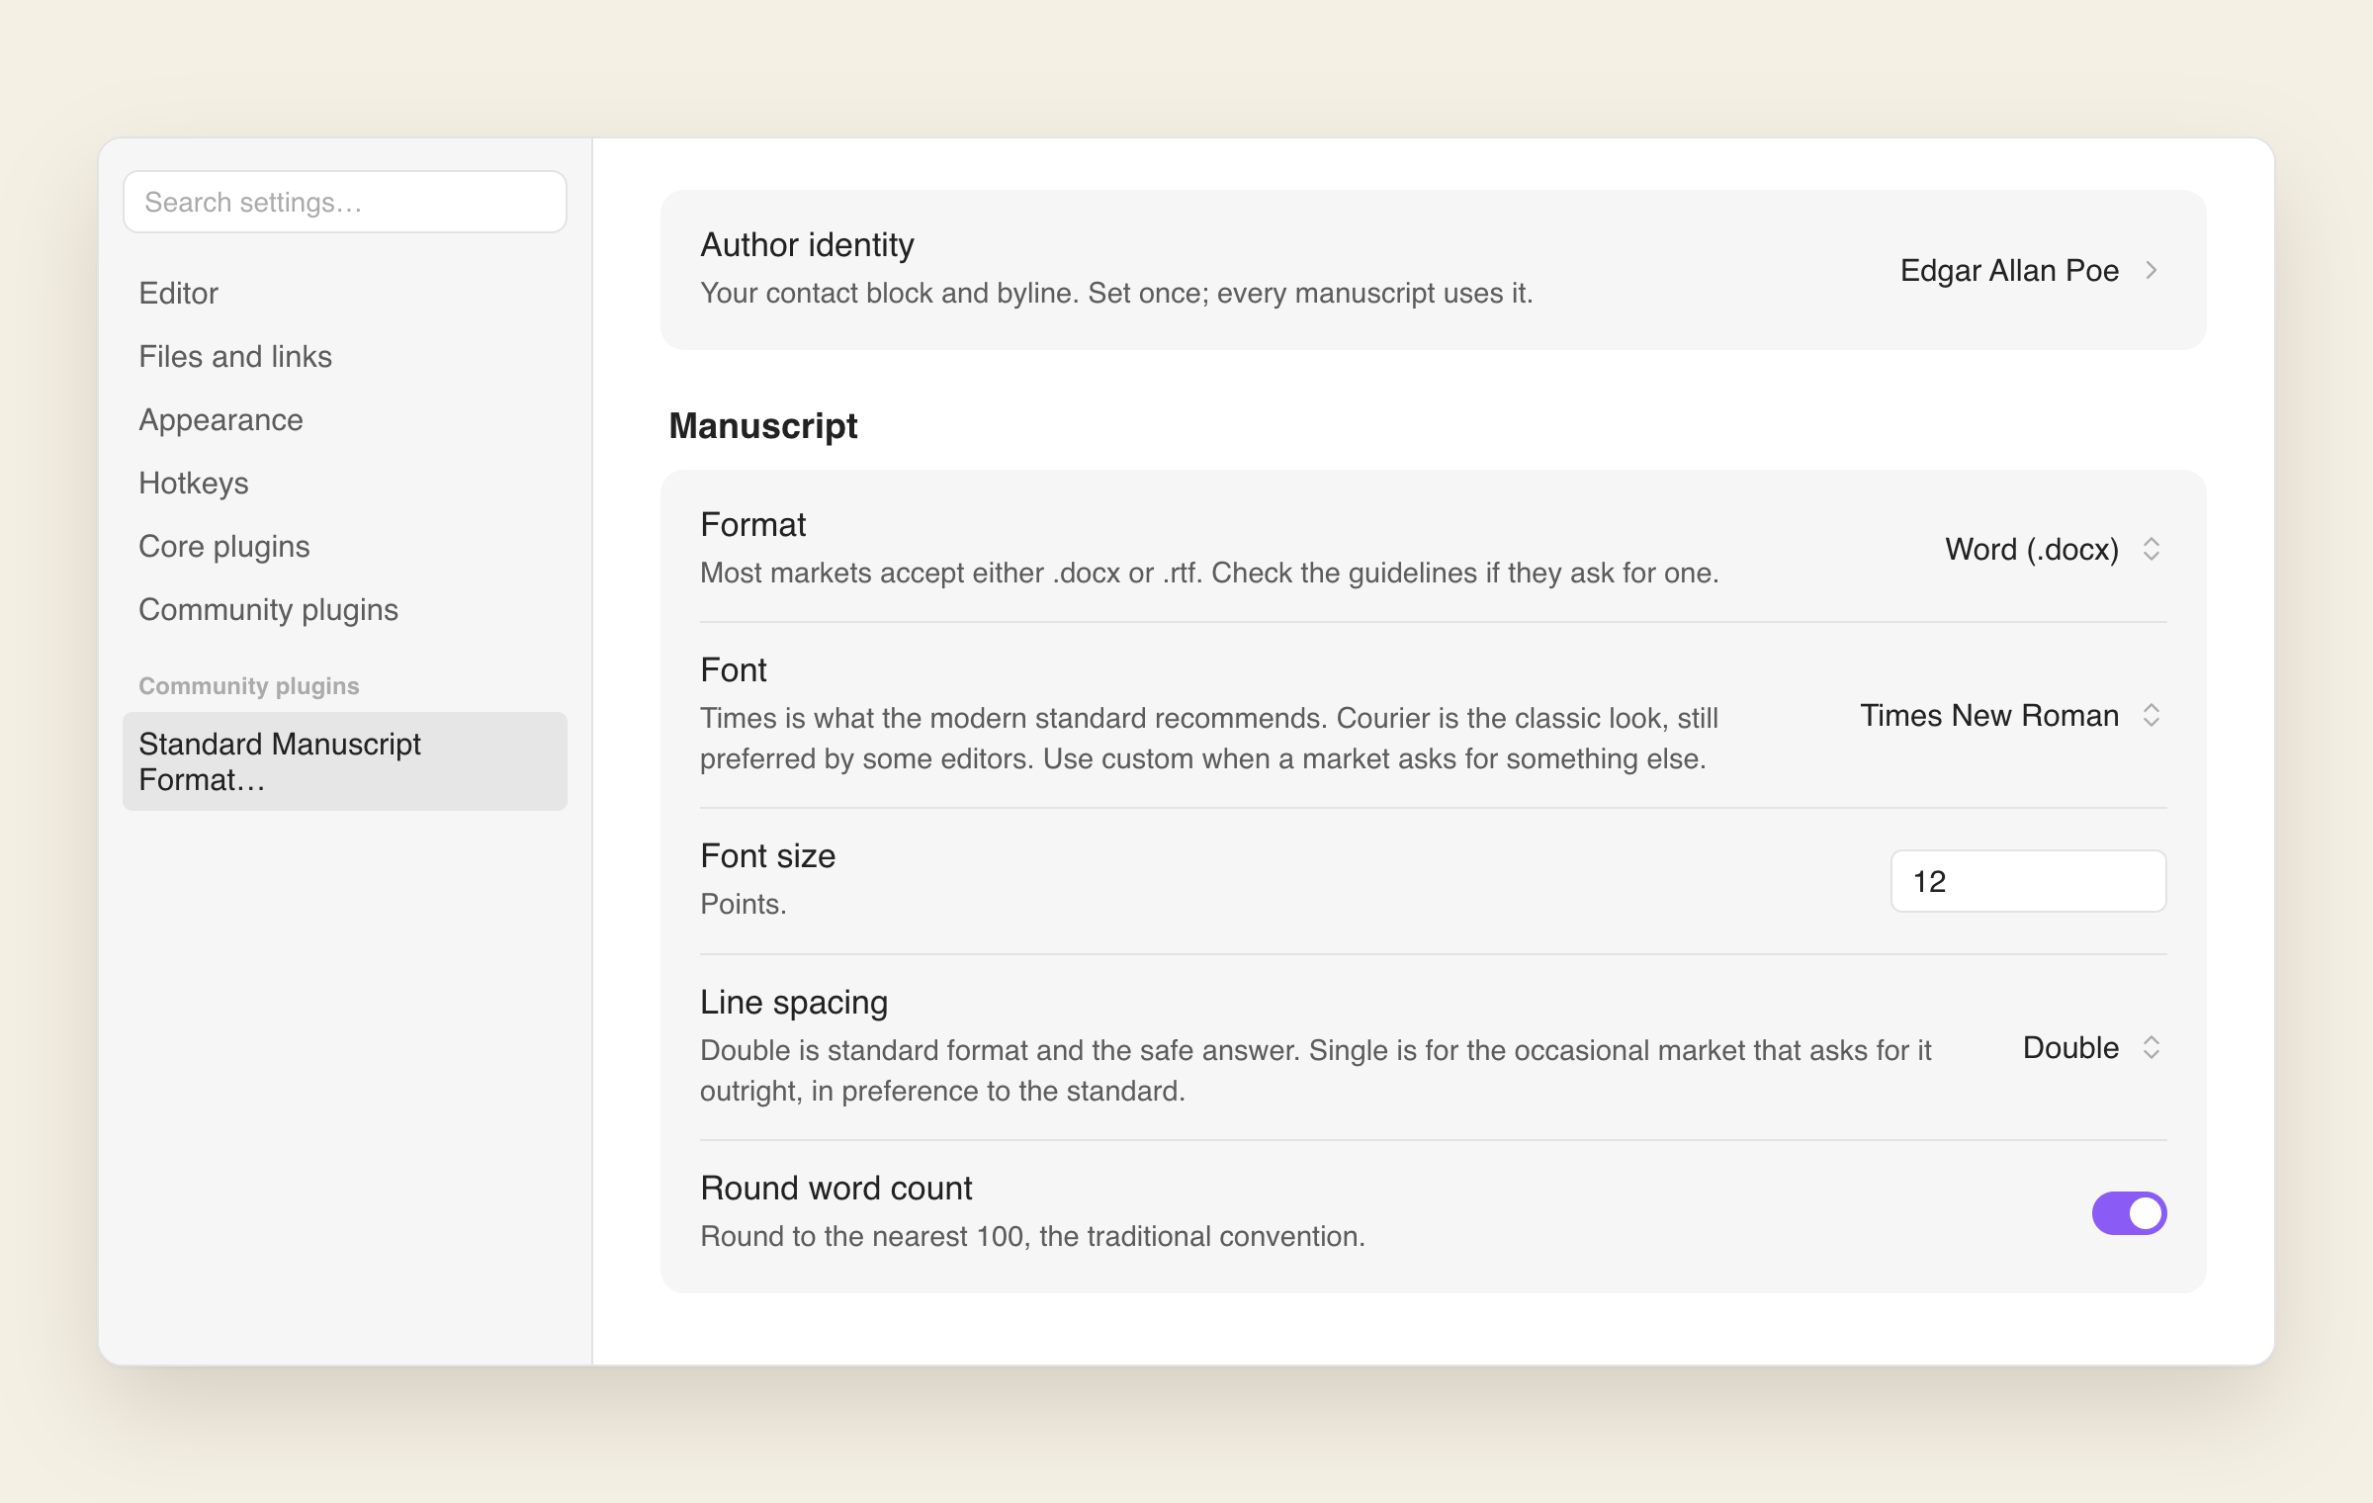The image size is (2373, 1503).
Task: Click the Font size input field
Action: click(2028, 881)
